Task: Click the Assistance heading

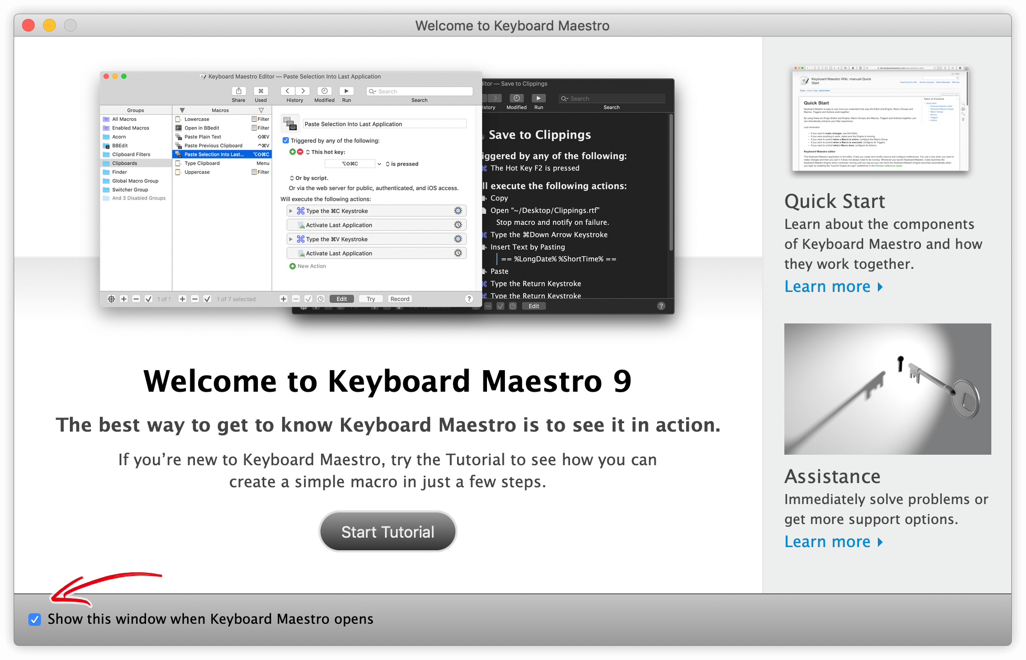Action: [832, 477]
